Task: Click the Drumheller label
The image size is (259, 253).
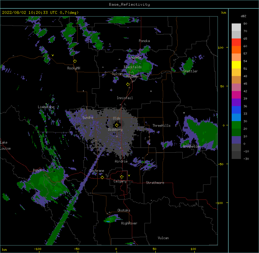Action: (192, 146)
